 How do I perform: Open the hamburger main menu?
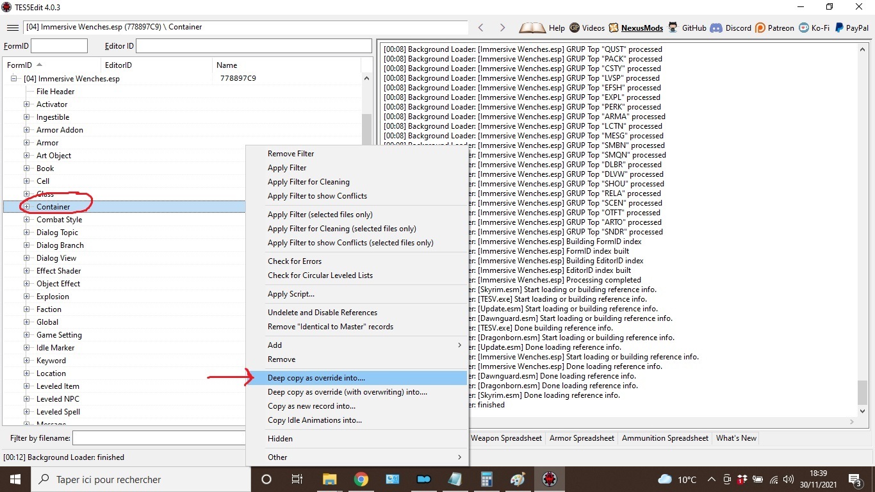click(x=12, y=28)
